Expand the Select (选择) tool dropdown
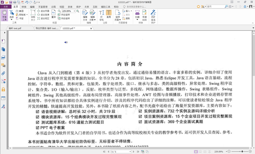 [x=12, y=20]
